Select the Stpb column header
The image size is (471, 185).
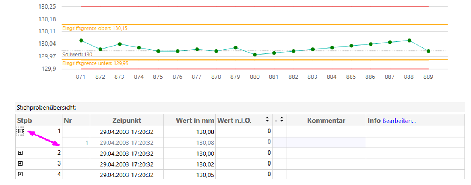39,120
